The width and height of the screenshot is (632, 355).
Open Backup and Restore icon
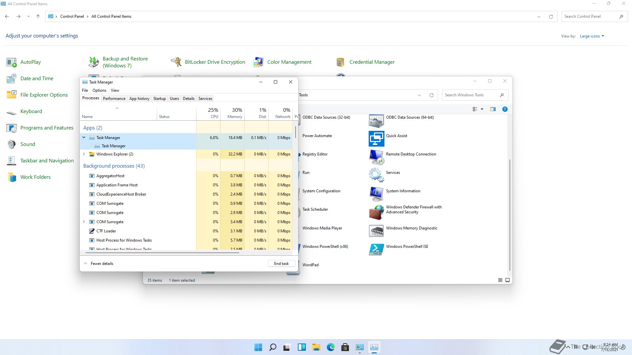point(94,62)
